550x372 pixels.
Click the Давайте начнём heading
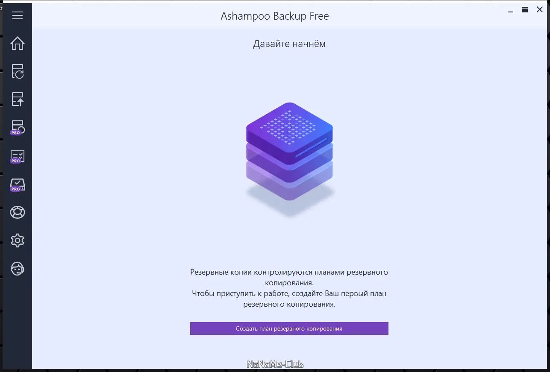(289, 44)
